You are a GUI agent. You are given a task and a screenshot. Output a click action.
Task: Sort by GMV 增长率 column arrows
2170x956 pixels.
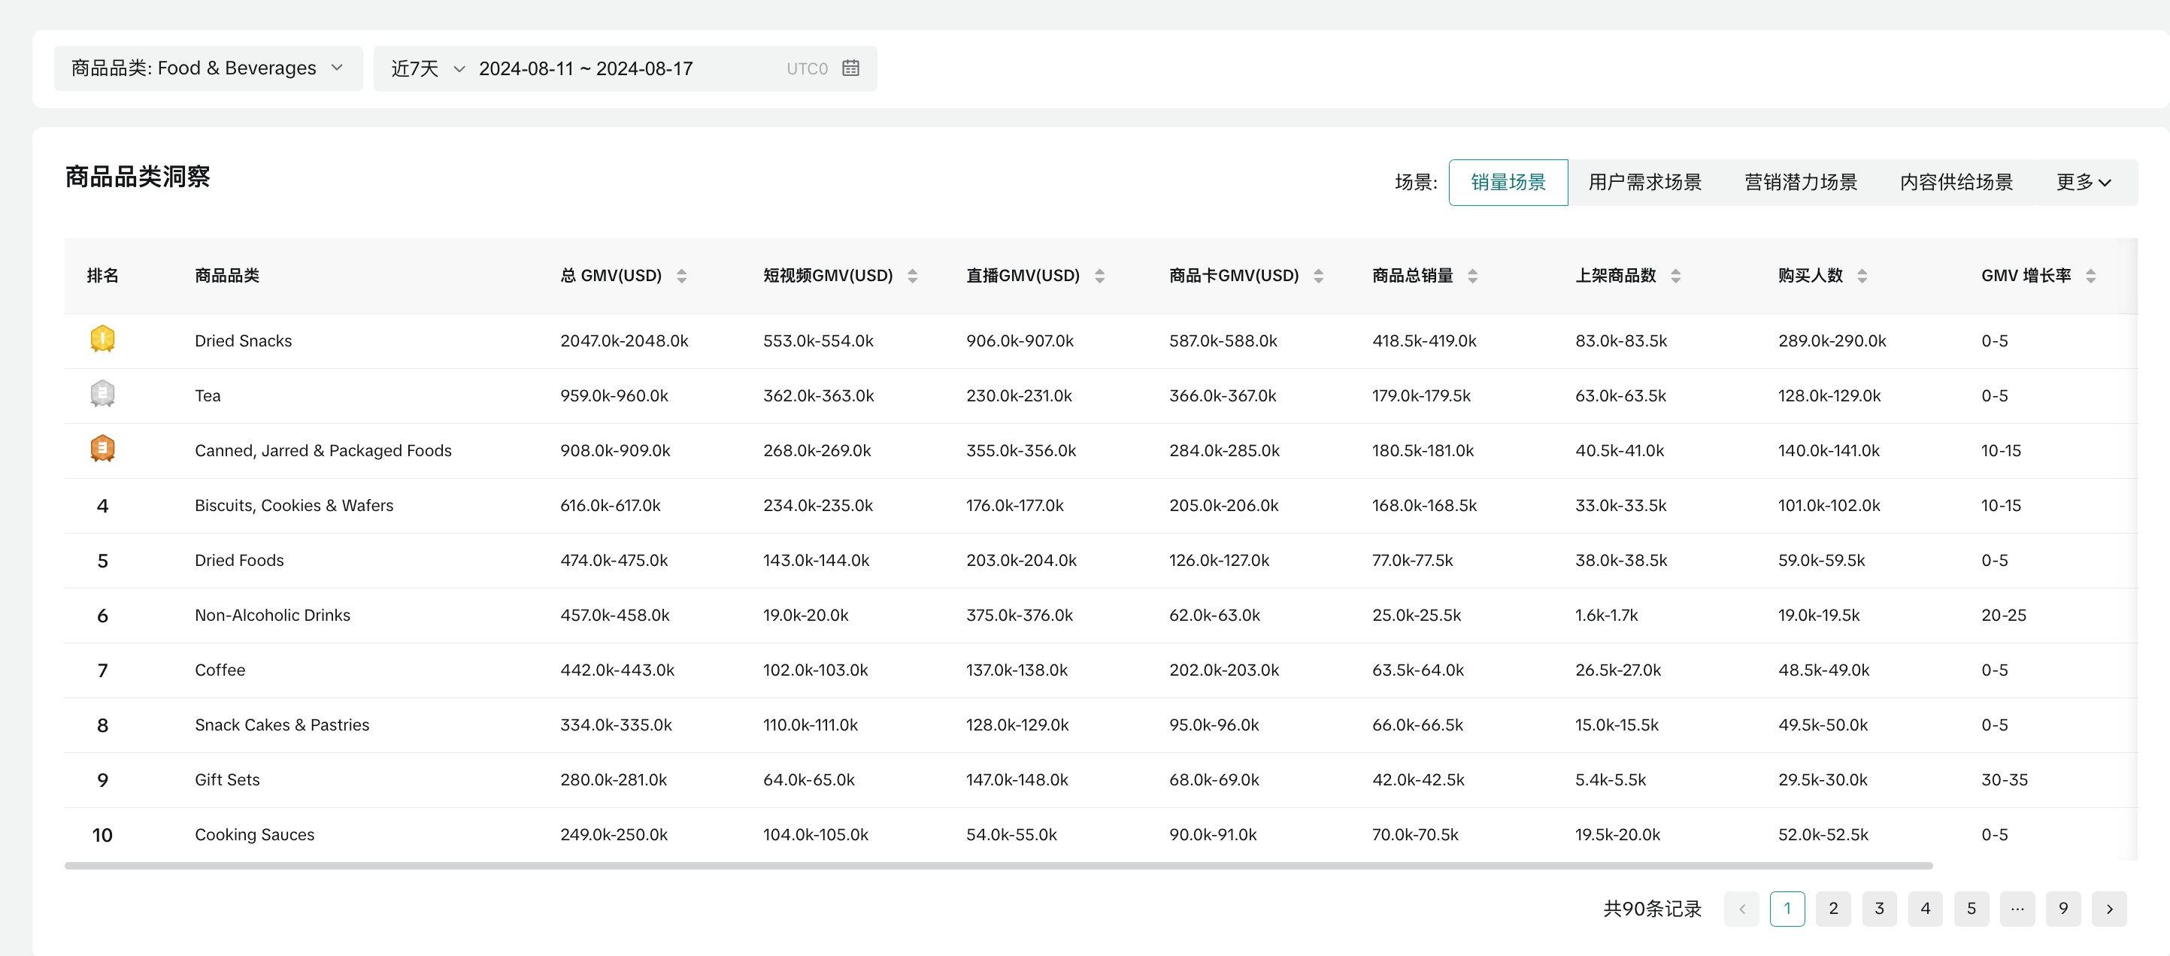coord(2090,275)
